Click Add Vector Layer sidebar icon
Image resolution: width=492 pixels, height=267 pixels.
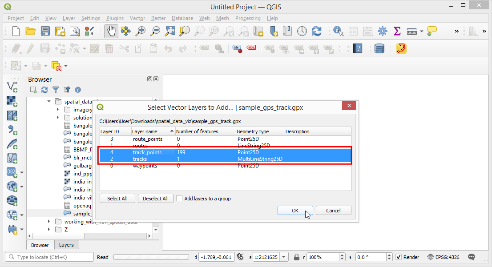[12, 87]
